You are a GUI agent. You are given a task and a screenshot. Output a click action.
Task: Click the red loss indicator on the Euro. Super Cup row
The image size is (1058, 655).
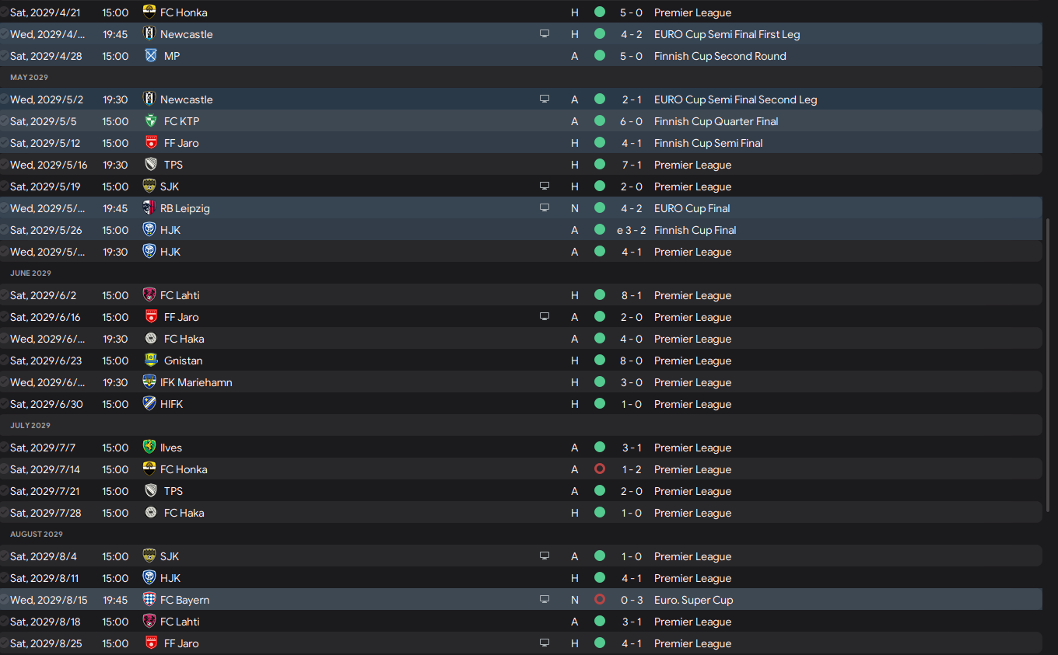coord(599,600)
